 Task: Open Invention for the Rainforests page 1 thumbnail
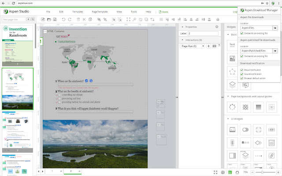click(x=18, y=46)
